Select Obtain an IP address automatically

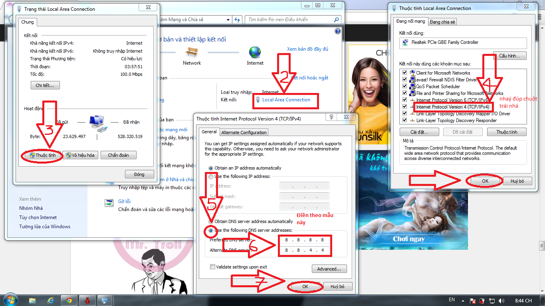pos(211,168)
